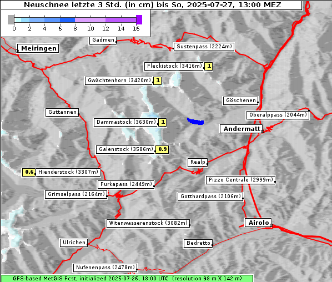This screenshot has width=332, height=282.
Task: Click the Dammastock (3630m) label
Action: pos(126,122)
